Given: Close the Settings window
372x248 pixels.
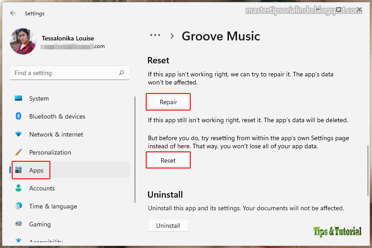Looking at the screenshot, I should (x=359, y=9).
